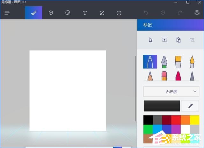Click the current color black preview box
The width and height of the screenshot is (204, 148).
pyautogui.click(x=162, y=106)
